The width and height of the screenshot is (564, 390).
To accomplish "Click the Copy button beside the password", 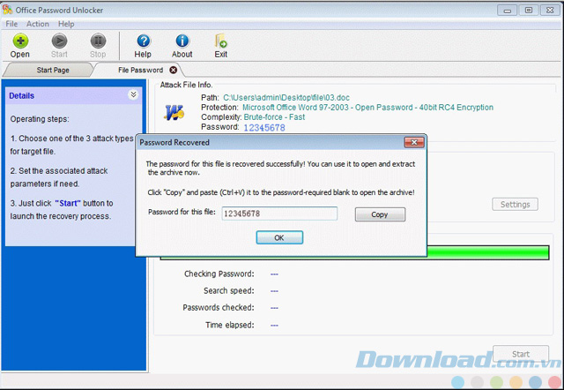I will 380,214.
